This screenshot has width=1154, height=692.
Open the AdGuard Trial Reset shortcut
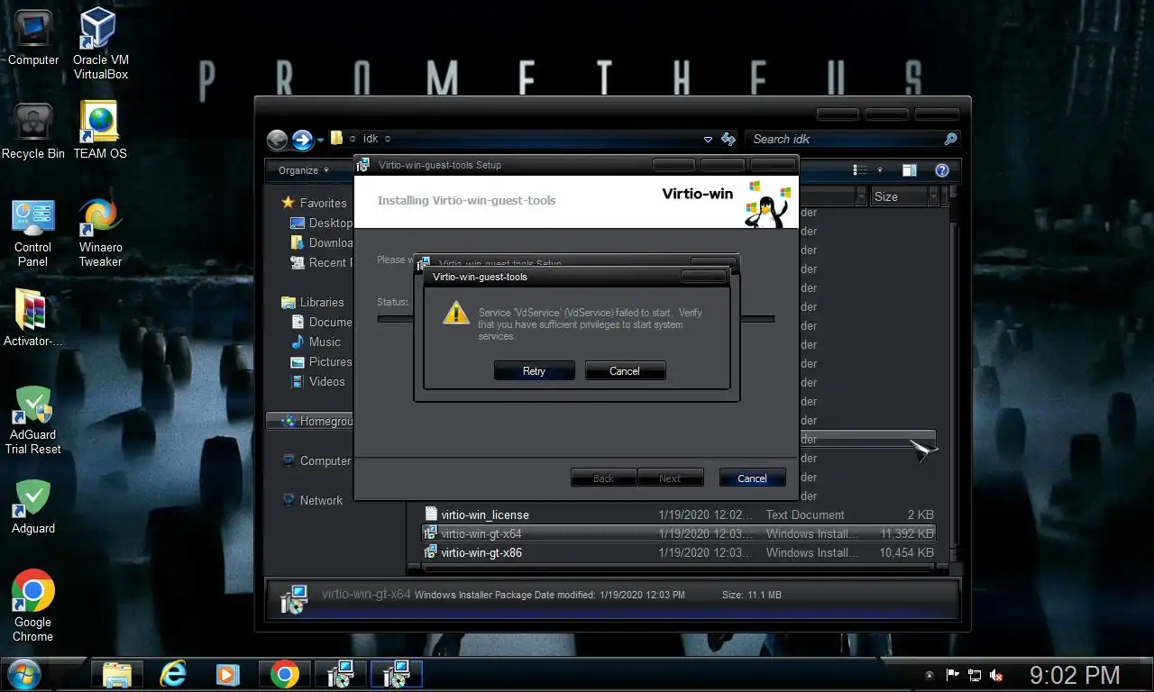point(33,420)
